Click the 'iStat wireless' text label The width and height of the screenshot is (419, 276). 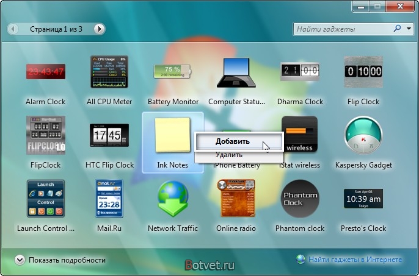299,165
